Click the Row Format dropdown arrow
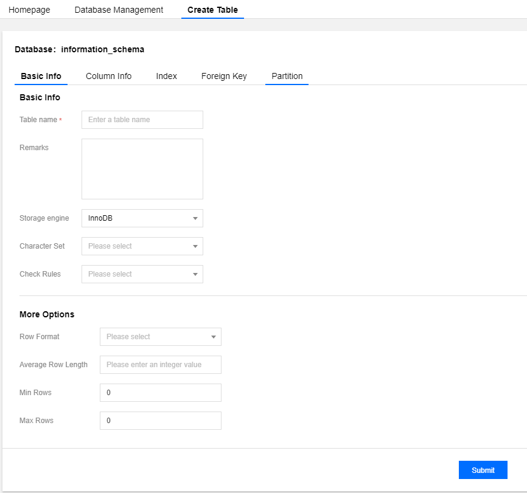This screenshot has width=527, height=493. [x=213, y=337]
